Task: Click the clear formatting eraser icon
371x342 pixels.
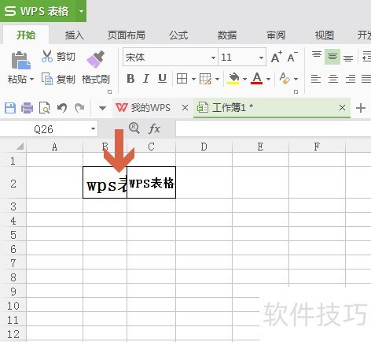Action: [285, 79]
